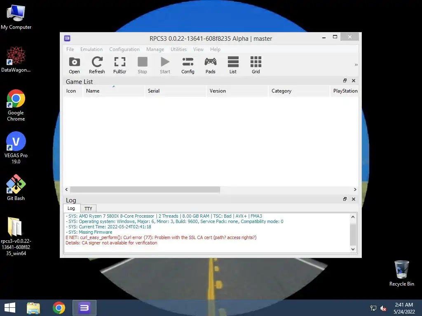The image size is (422, 316).
Task: Select Git Bash desktop shortcut
Action: click(x=16, y=188)
